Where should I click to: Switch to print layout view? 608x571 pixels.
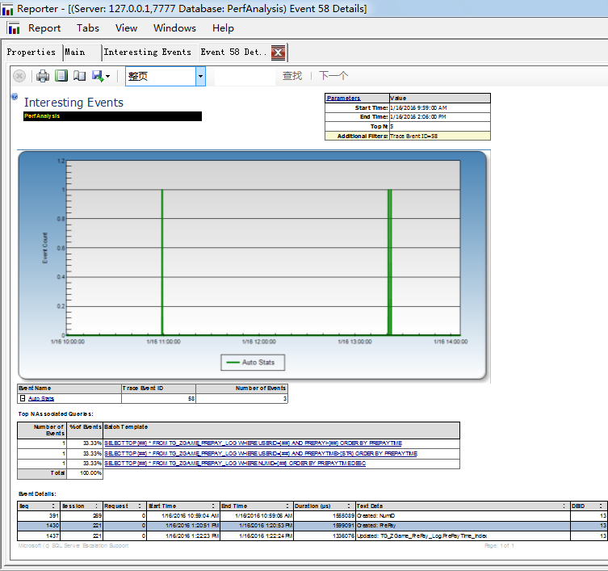point(61,76)
